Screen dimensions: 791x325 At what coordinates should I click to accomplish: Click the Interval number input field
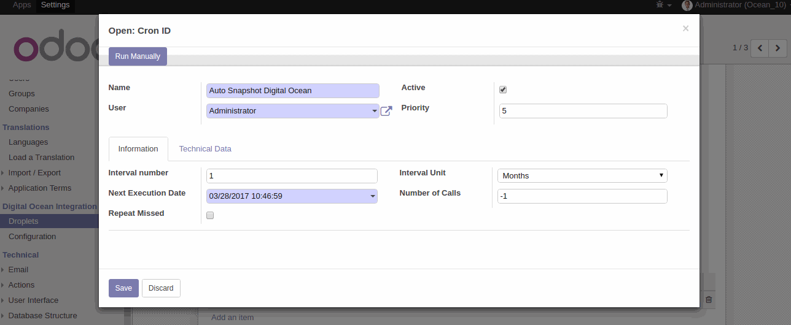pyautogui.click(x=292, y=176)
